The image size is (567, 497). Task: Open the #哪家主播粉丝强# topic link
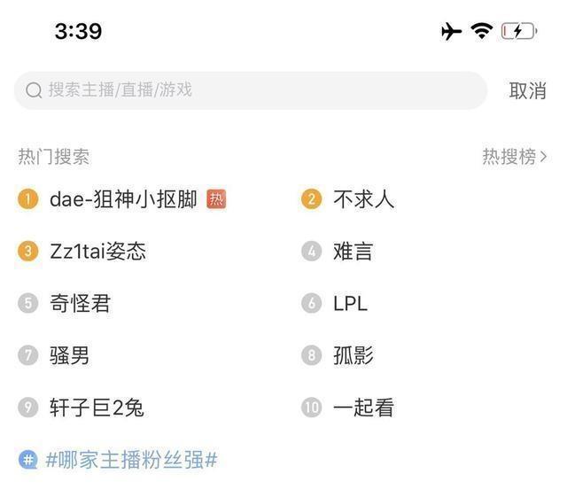(132, 460)
